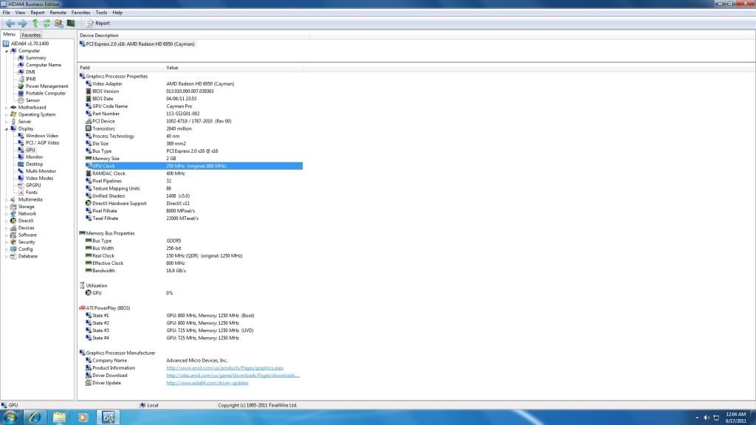Screen dimensions: 756x425
Task: Select PCI / AGP Video in the tree
Action: coord(42,143)
